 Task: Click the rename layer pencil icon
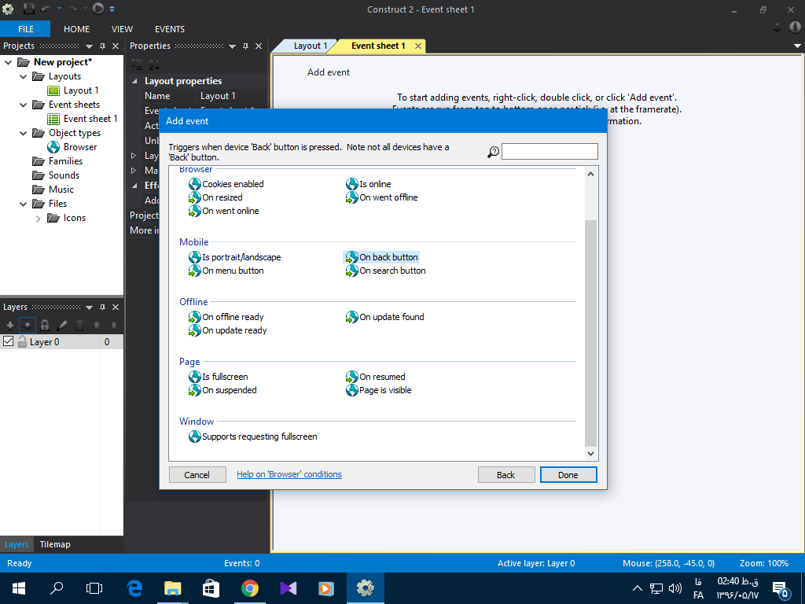[62, 325]
